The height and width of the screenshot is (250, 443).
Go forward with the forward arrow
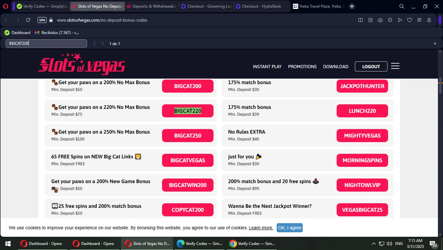point(18,20)
